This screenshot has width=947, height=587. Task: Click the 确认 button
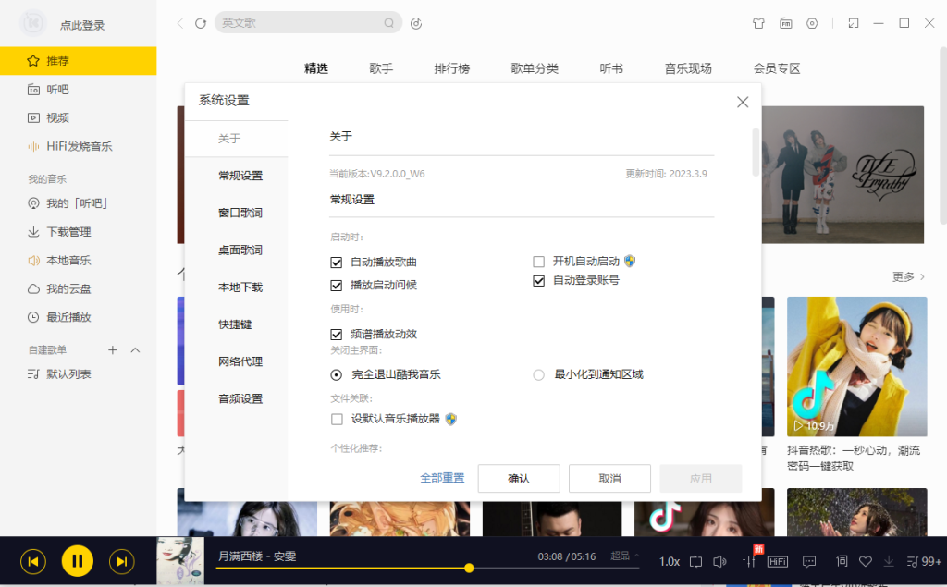tap(519, 478)
